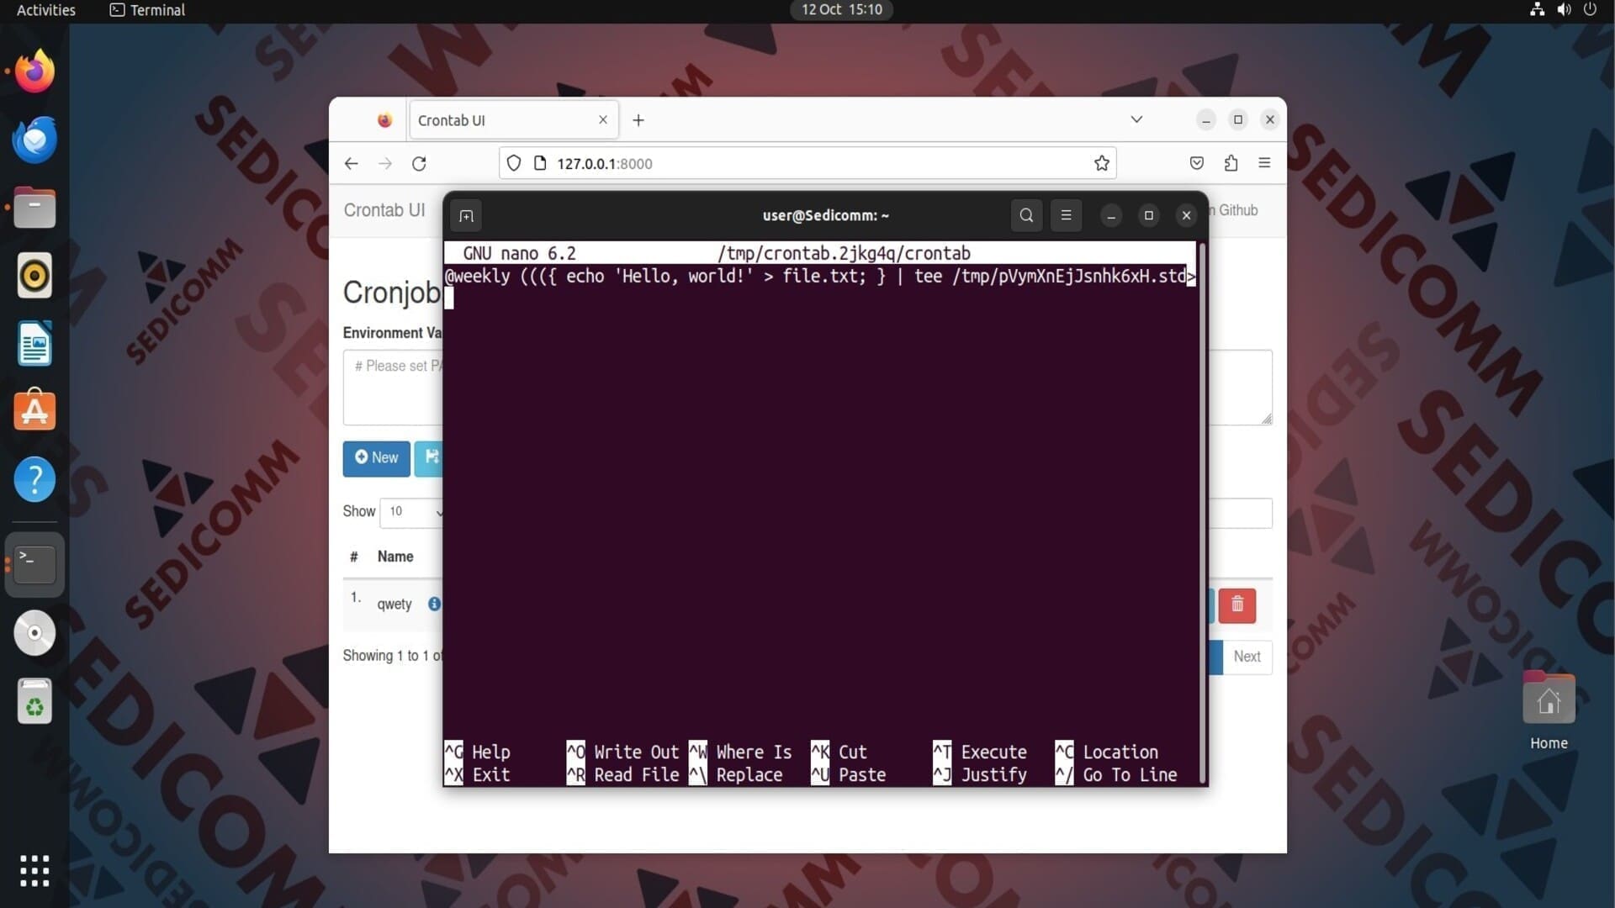Viewport: 1615px width, 908px height.
Task: Select the Terminal dock icon
Action: pyautogui.click(x=34, y=564)
